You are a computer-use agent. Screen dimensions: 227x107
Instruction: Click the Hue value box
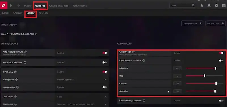[x=177, y=76]
